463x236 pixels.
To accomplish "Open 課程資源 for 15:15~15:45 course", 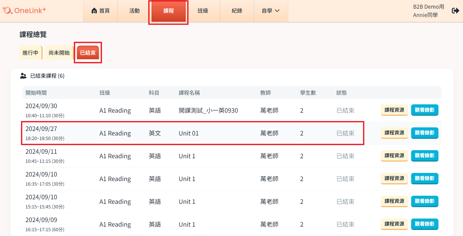I will 394,201.
